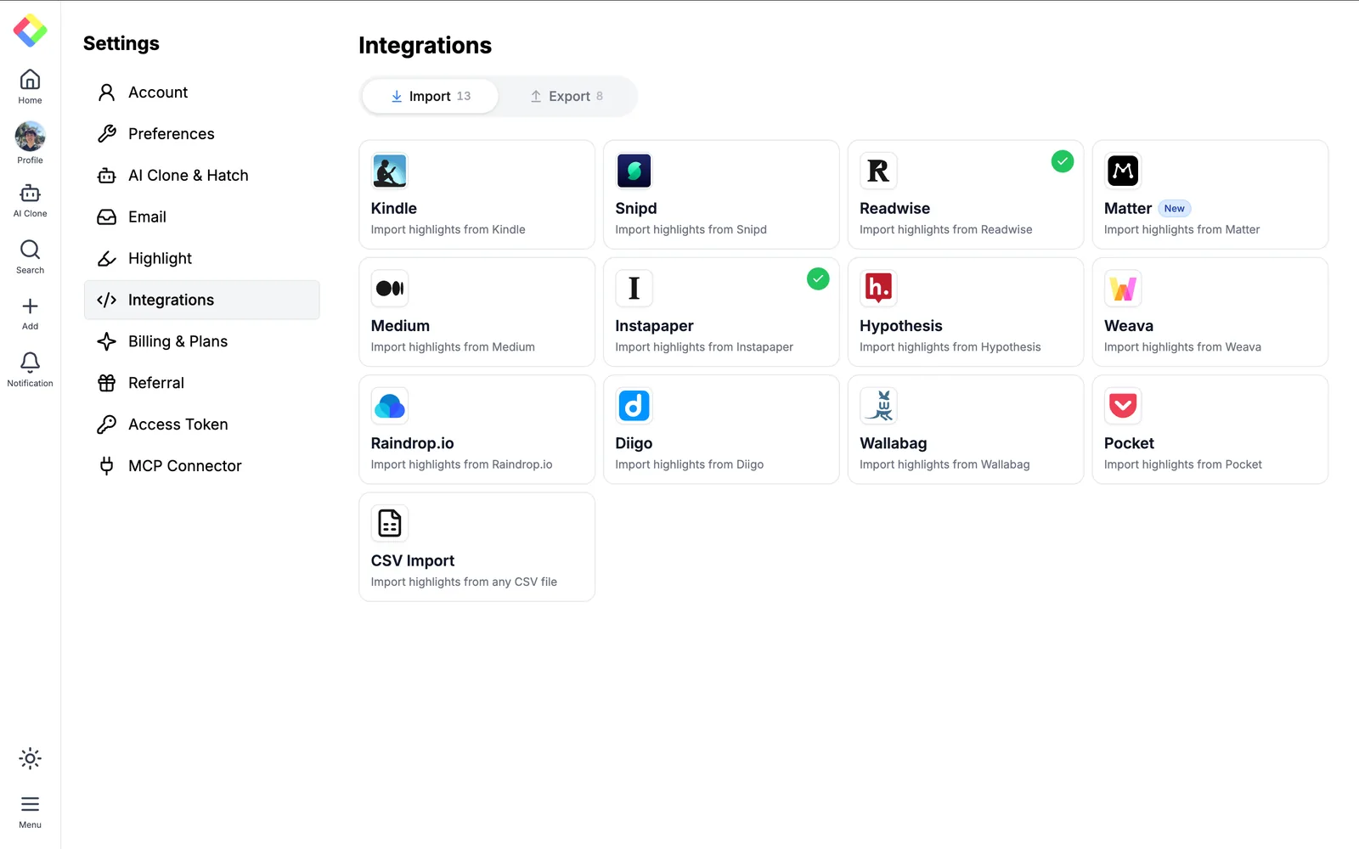
Task: Click the Snipd app icon
Action: [634, 171]
